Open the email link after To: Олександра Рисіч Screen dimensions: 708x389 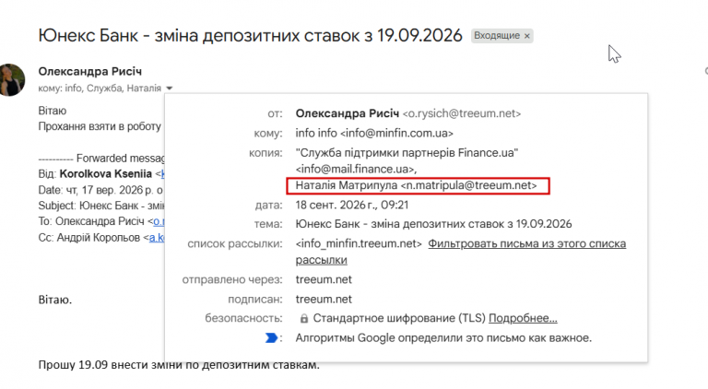click(159, 221)
